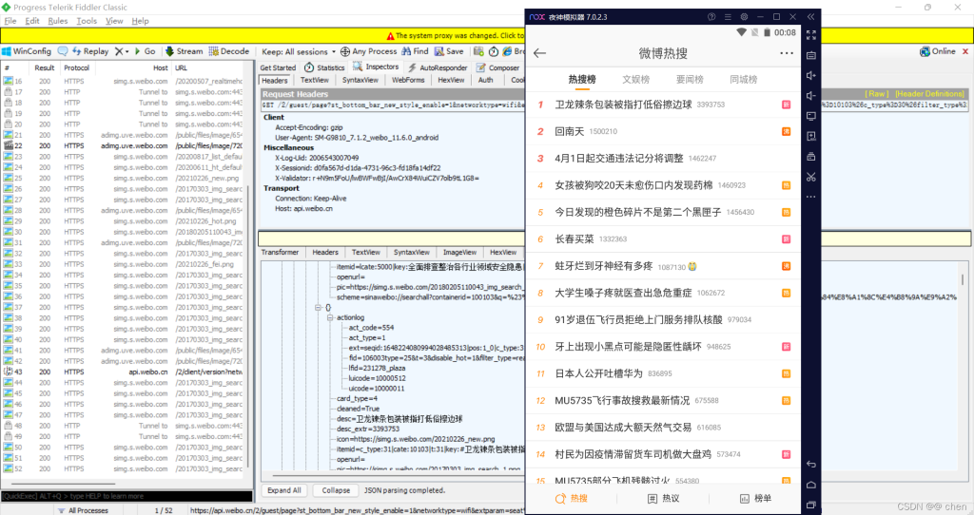974x515 pixels.
Task: Select session 22 adimg.uve.weibo.com row
Action: (x=125, y=145)
